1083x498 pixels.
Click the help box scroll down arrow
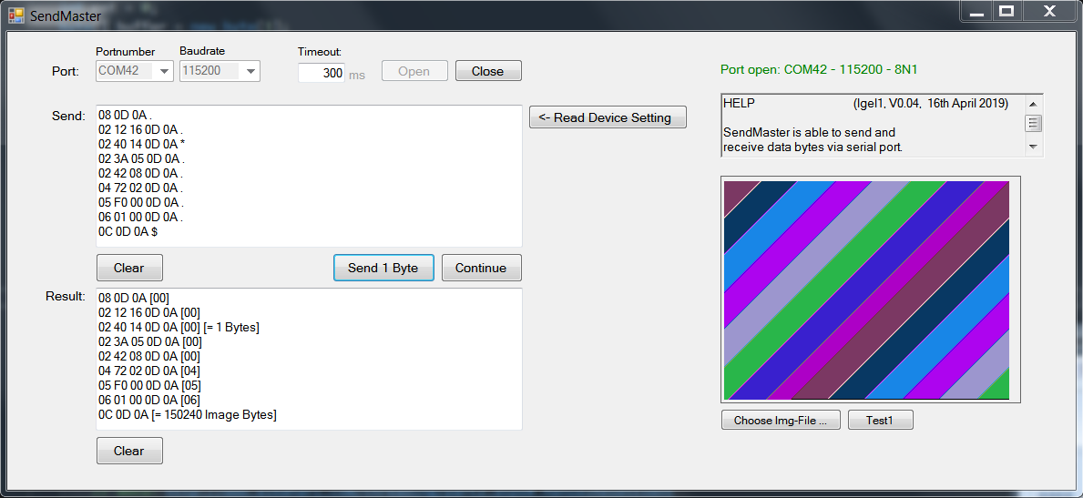coord(1033,147)
